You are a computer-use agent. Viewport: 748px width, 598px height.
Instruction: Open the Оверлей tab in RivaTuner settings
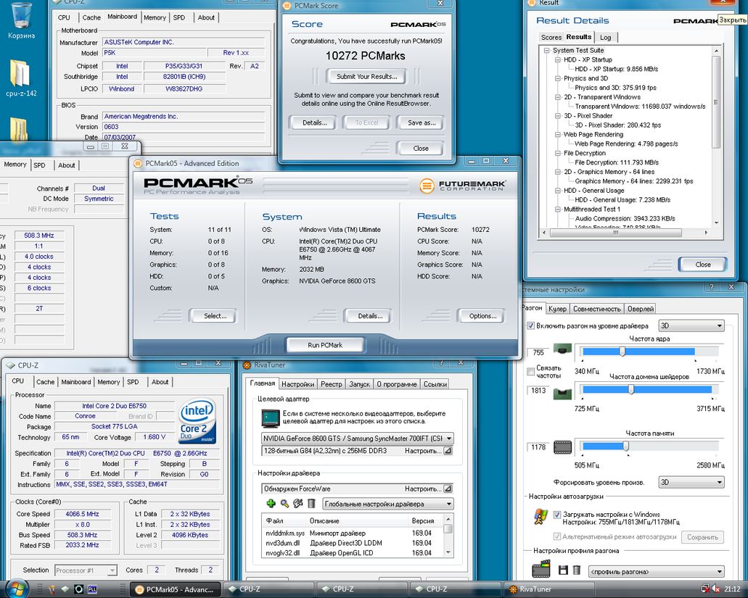[x=640, y=309]
